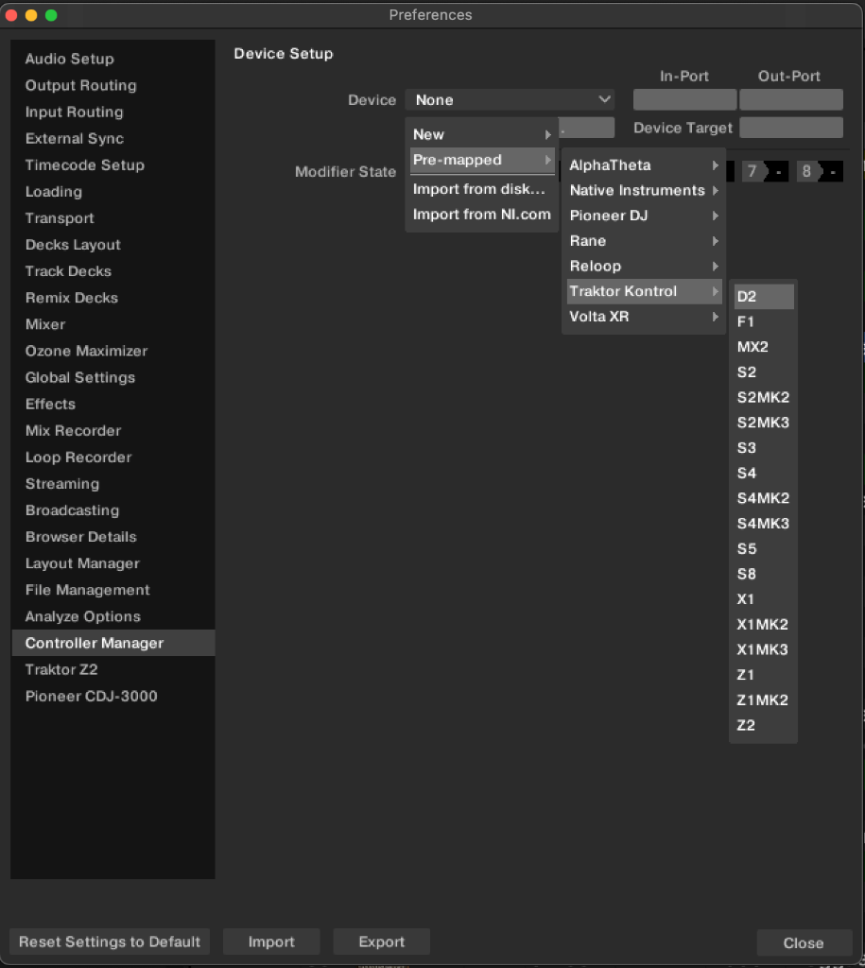
Task: Open Loading preferences page
Action: pyautogui.click(x=113, y=191)
